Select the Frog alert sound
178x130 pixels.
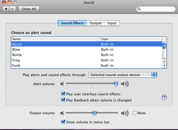point(87,60)
